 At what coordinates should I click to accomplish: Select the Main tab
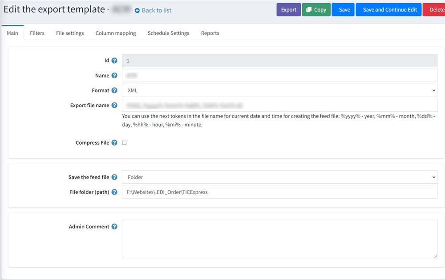click(12, 33)
